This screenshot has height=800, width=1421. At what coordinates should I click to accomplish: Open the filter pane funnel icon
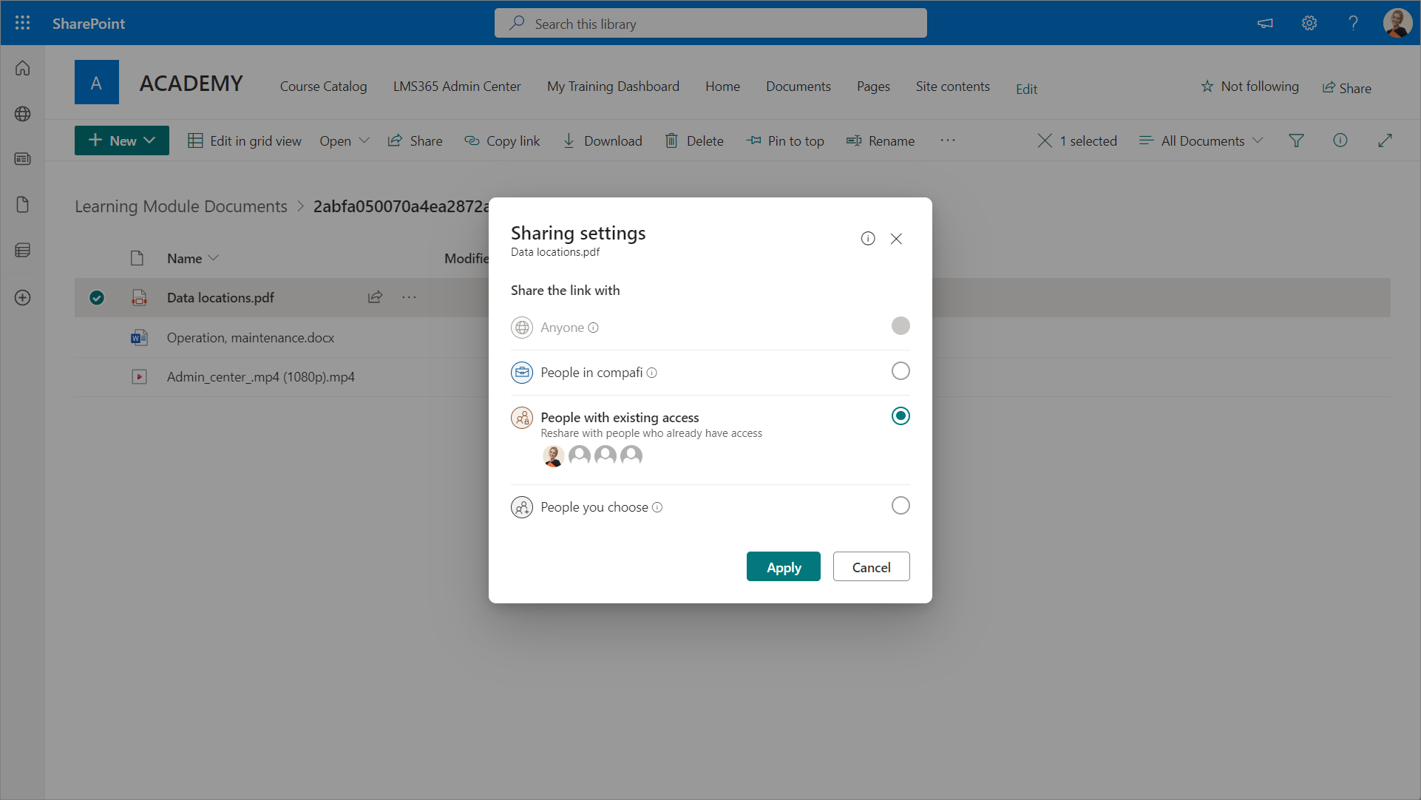click(x=1296, y=140)
